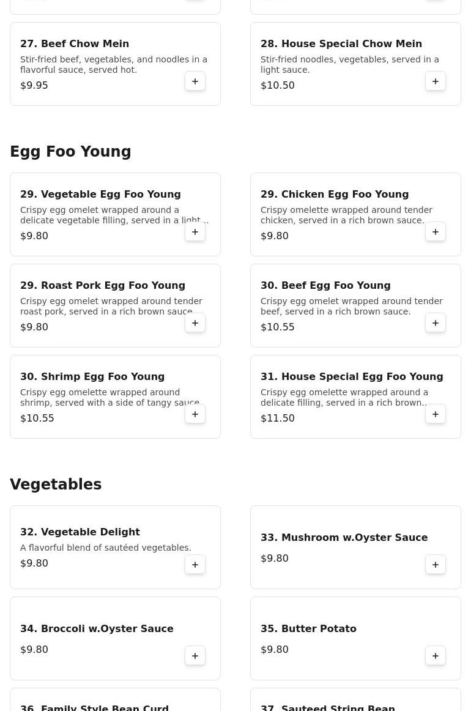Click the Vegetables section heading

pos(56,485)
